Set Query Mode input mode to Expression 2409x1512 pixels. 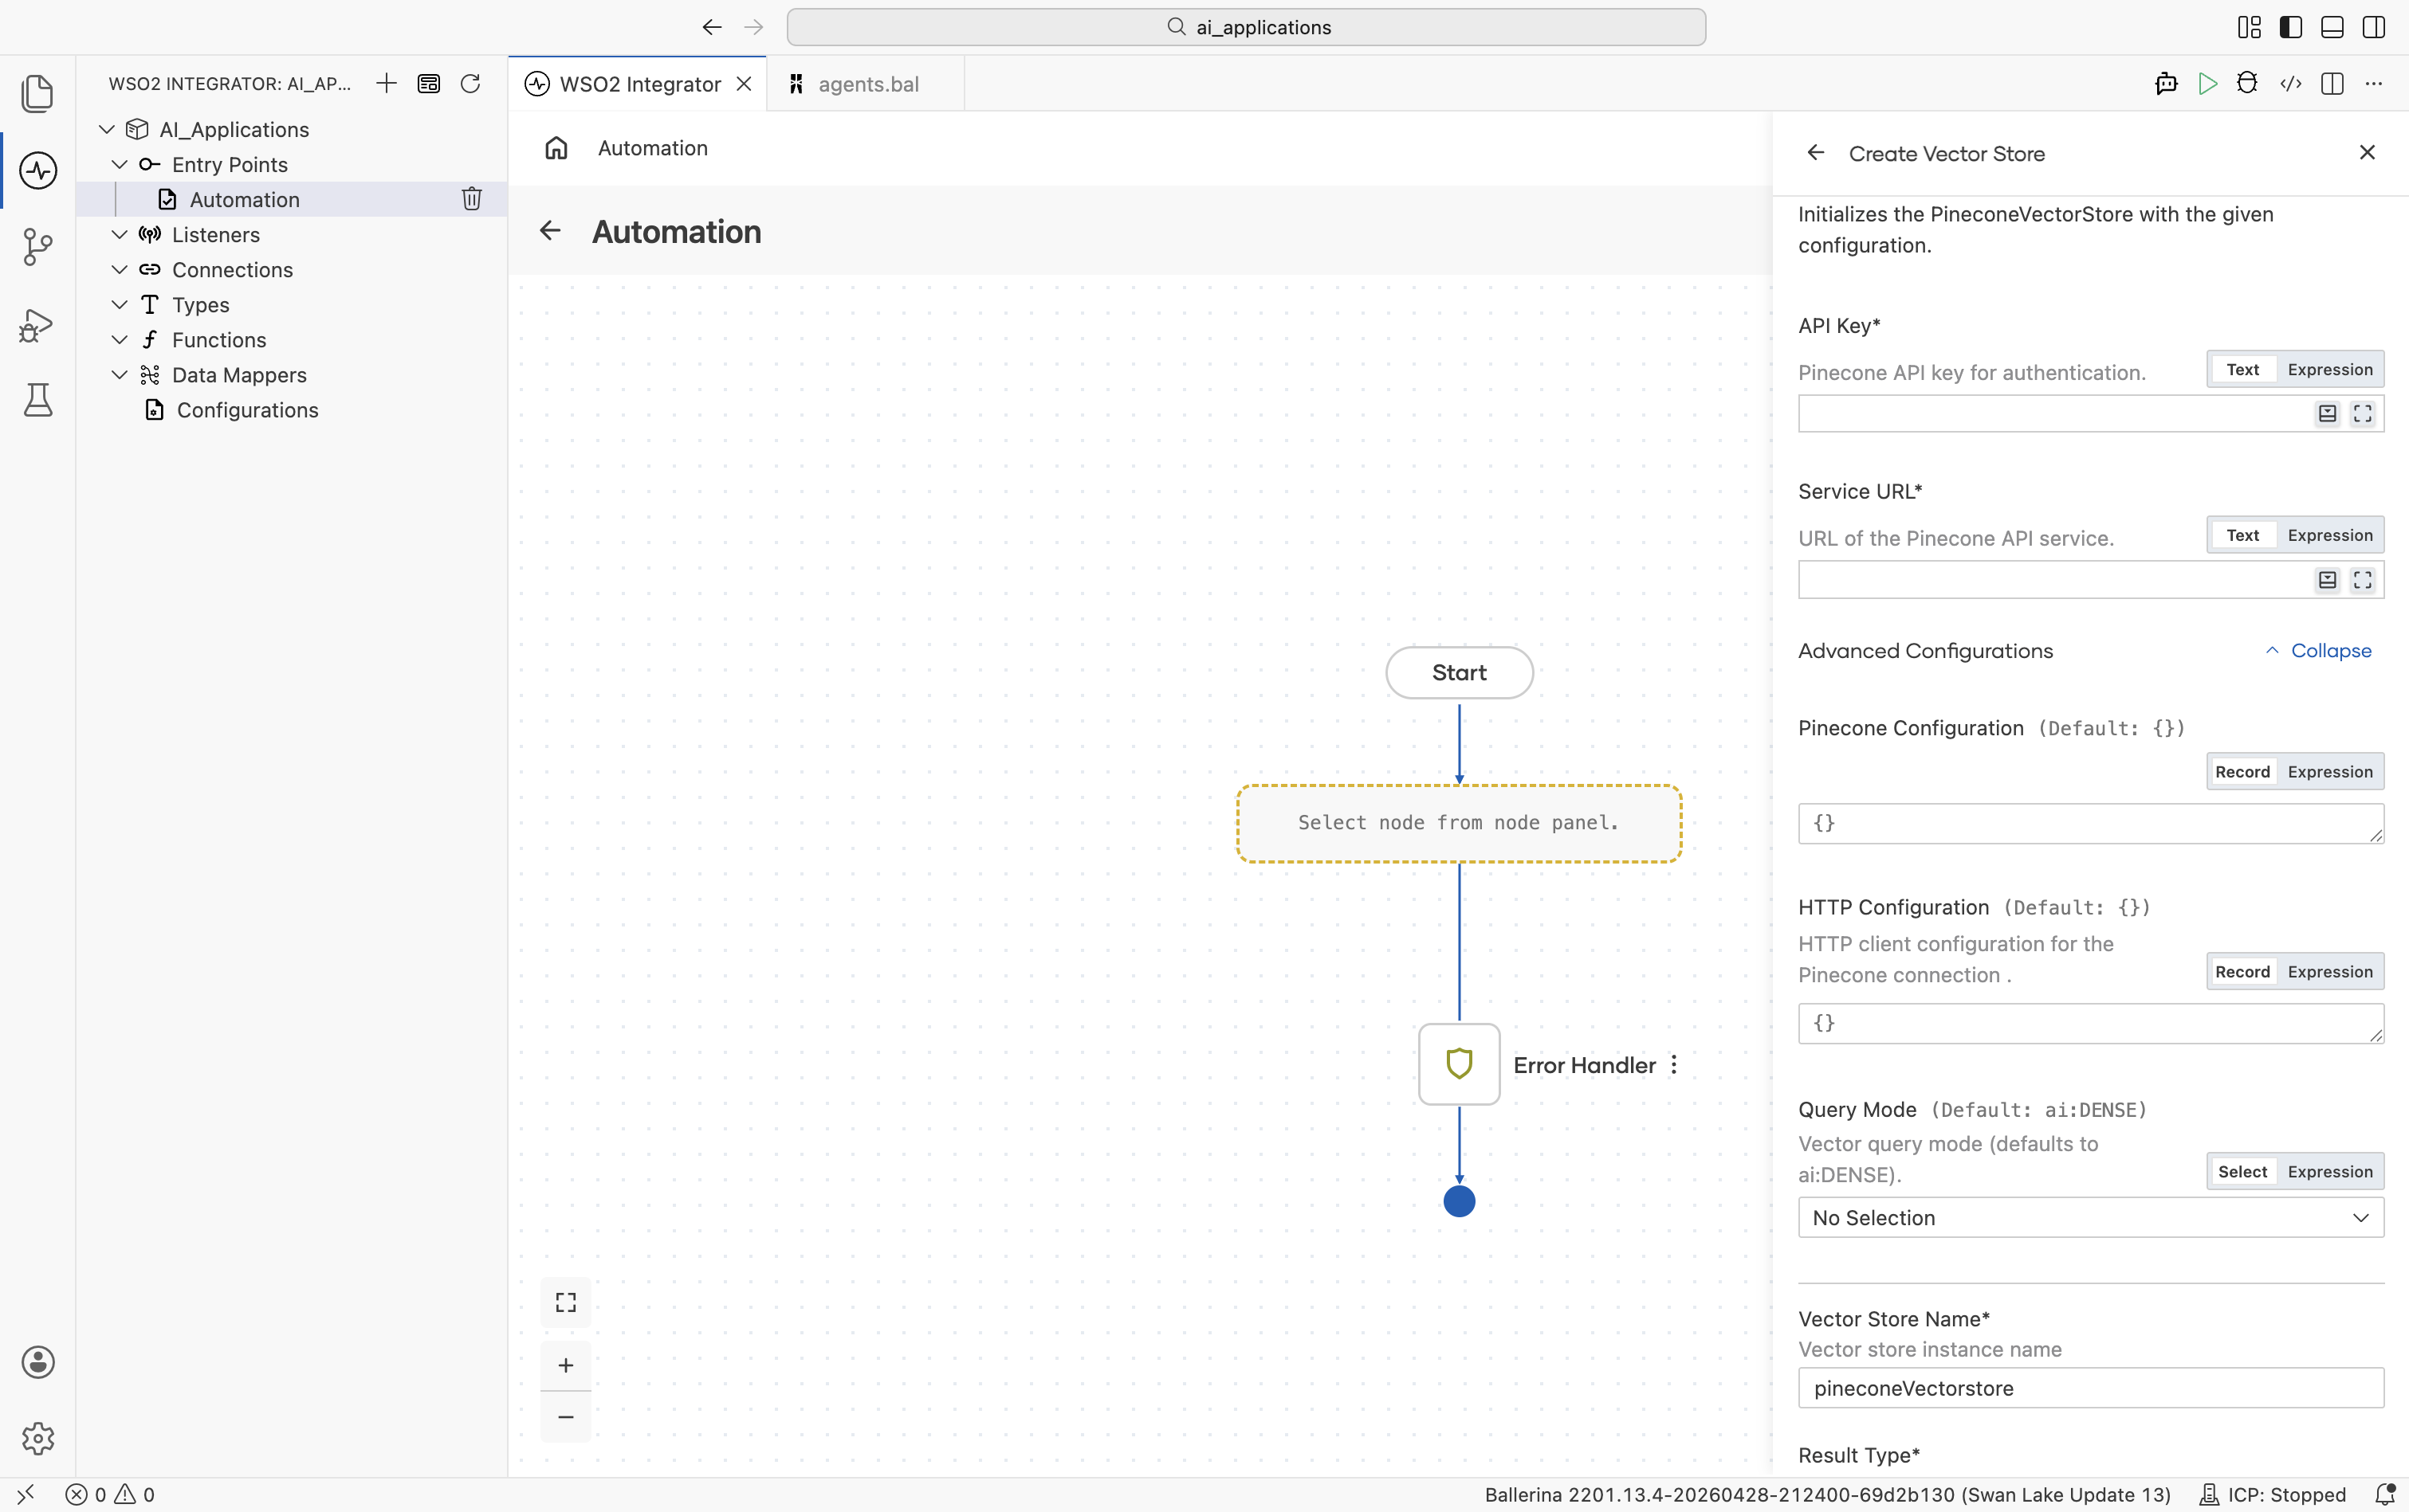[x=2330, y=1171]
